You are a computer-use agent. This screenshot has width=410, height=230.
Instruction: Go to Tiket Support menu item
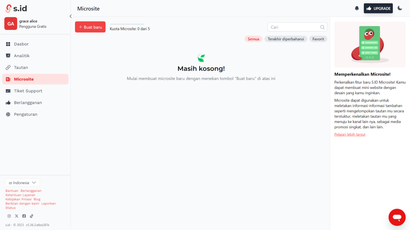28,91
